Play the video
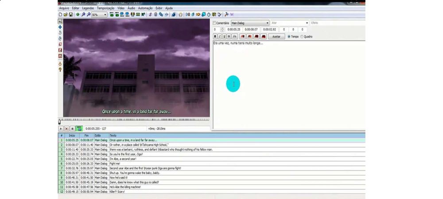Image resolution: width=443 pixels, height=199 pixels. [x=61, y=129]
